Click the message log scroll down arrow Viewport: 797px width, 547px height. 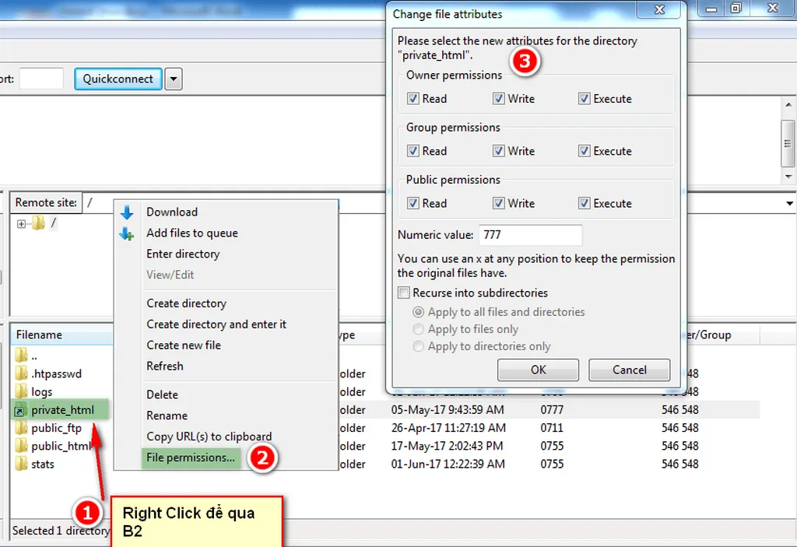pyautogui.click(x=788, y=177)
